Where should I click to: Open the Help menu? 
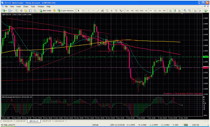(x=48, y=6)
